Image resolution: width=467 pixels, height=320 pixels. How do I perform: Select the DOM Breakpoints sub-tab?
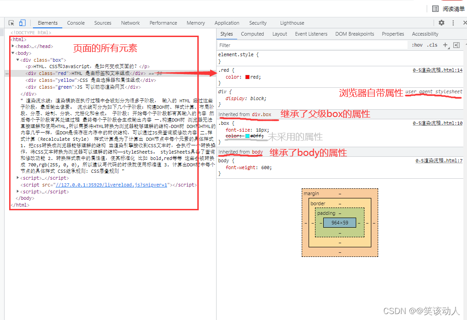354,34
